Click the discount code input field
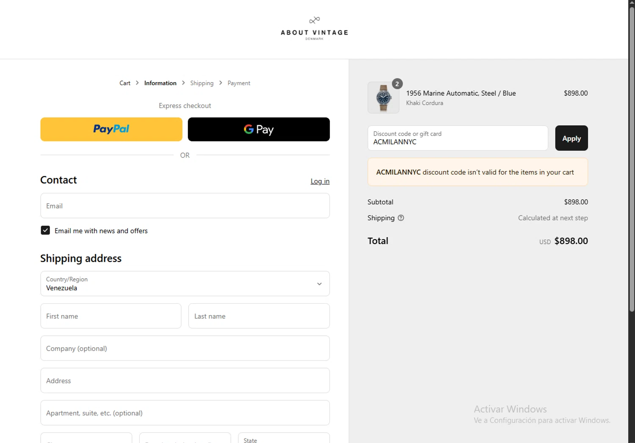This screenshot has width=635, height=443. [458, 138]
